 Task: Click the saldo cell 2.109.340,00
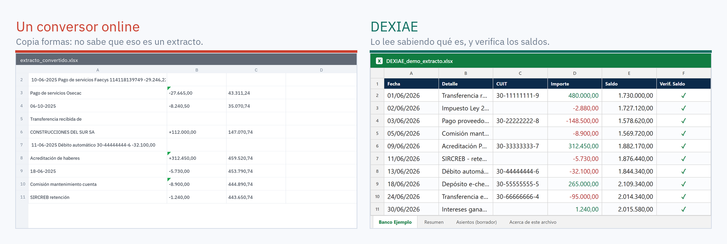point(629,184)
